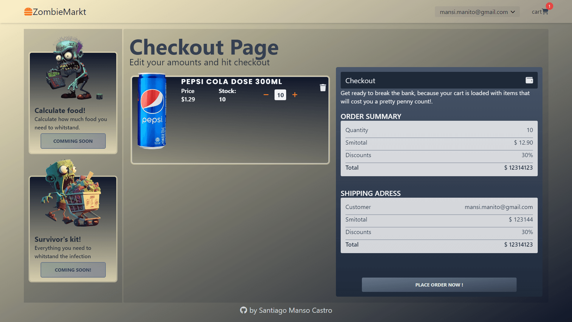Open the cart shopping icon
This screenshot has width=572, height=322.
pyautogui.click(x=545, y=12)
